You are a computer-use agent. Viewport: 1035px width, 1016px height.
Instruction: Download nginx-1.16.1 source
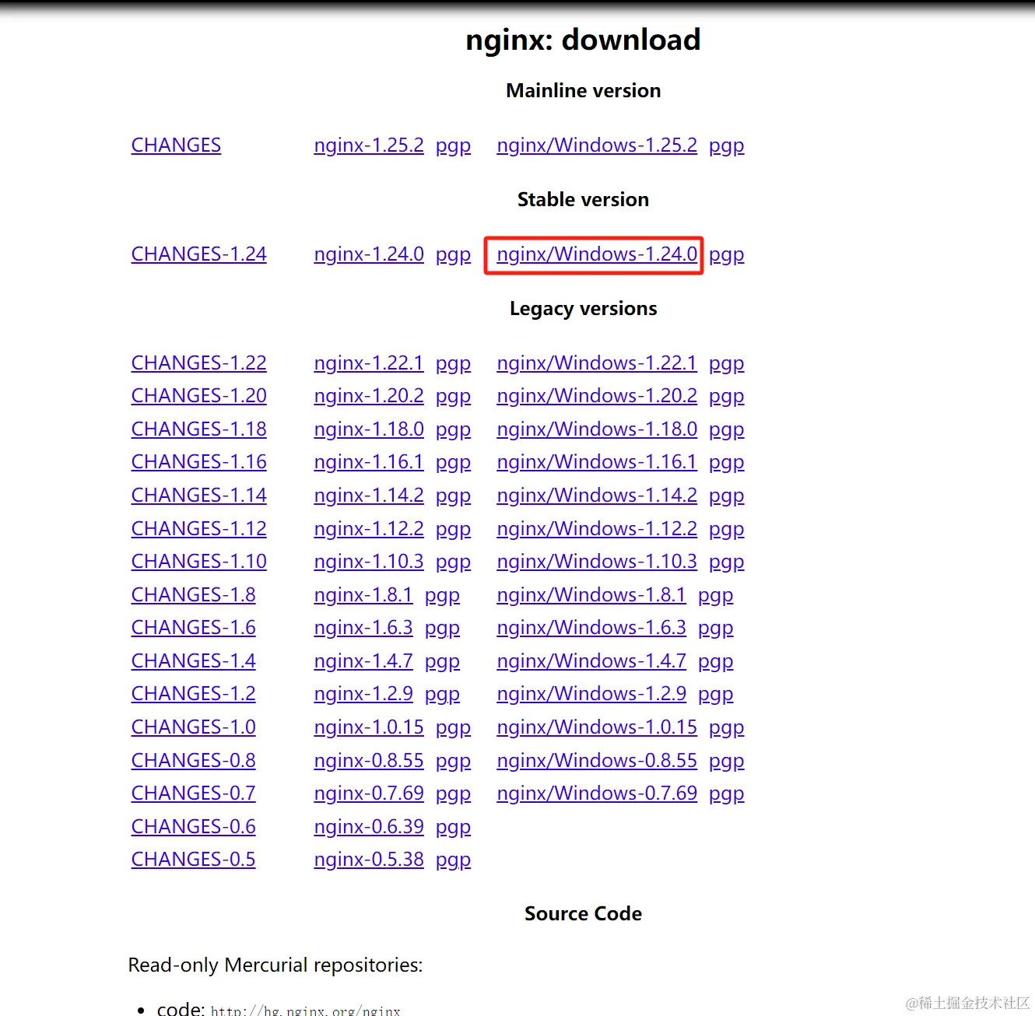coord(369,462)
